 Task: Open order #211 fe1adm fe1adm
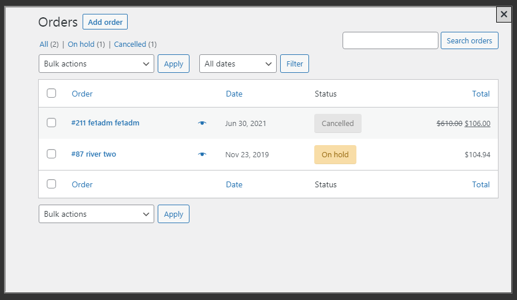point(105,123)
